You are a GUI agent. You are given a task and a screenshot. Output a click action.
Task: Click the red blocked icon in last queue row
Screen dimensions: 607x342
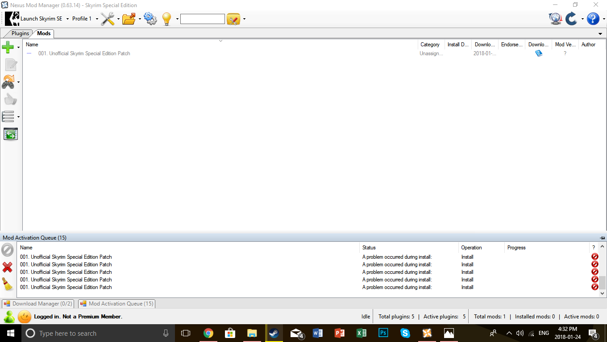(595, 287)
